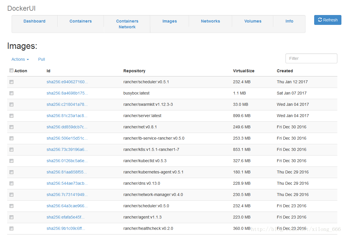Open image sha256:544ae73acb... link

(x=67, y=183)
